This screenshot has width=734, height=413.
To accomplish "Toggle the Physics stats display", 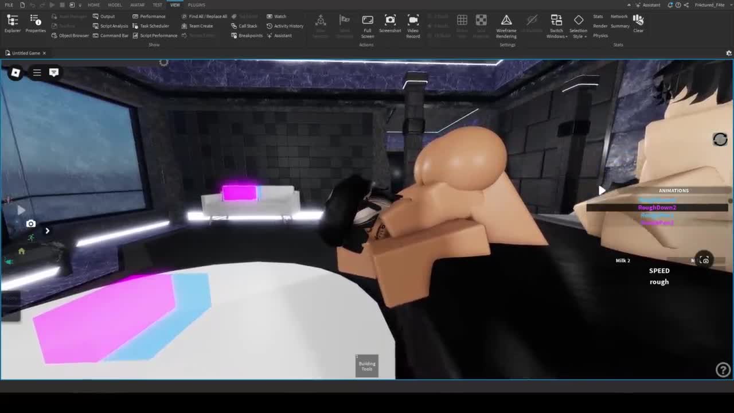I will point(600,36).
